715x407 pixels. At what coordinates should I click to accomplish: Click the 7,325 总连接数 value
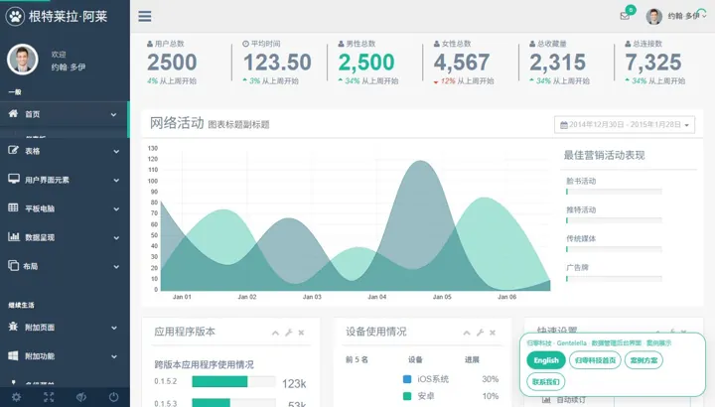point(653,63)
